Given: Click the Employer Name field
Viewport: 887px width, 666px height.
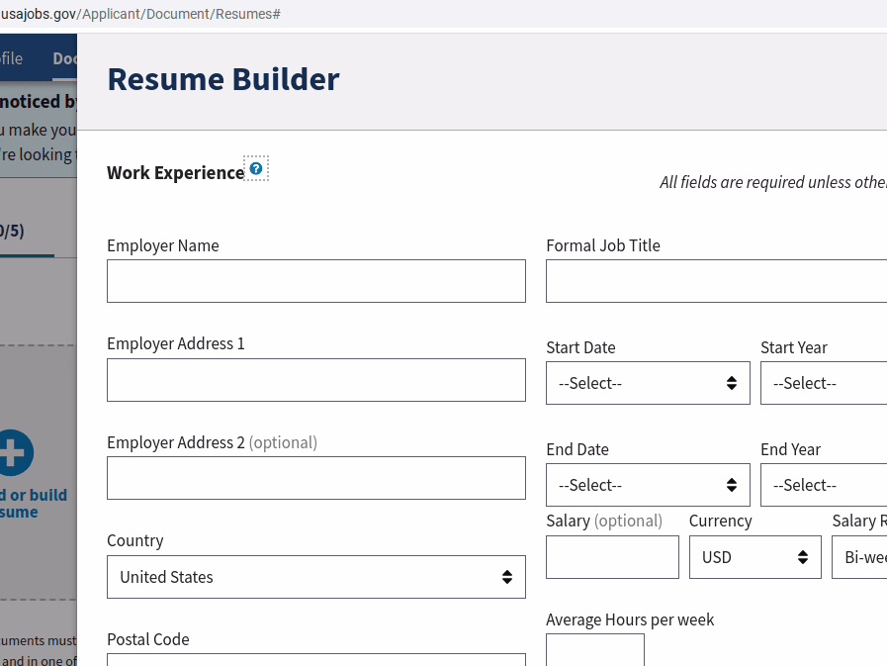Looking at the screenshot, I should 316,281.
